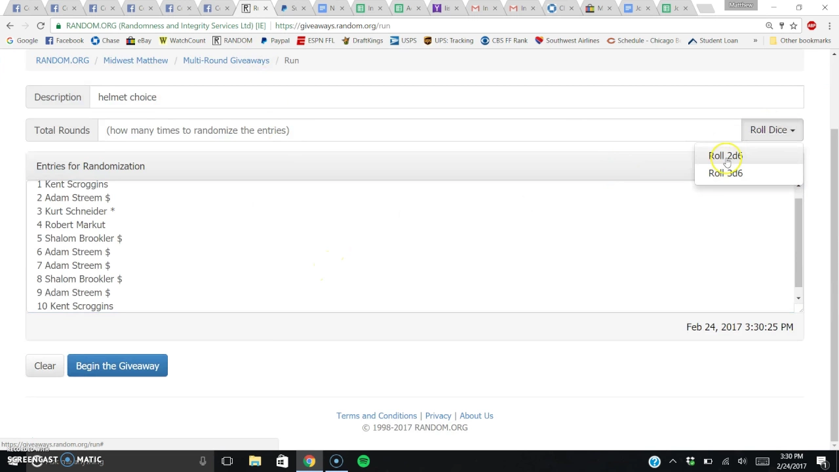839x472 pixels.
Task: Open the zoom magnifier icon in address bar
Action: (770, 26)
